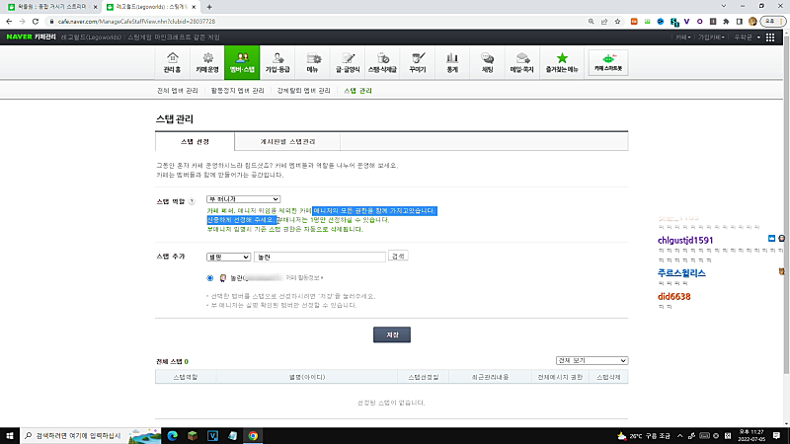
Task: Open the 채팅 chat section
Action: pos(487,63)
